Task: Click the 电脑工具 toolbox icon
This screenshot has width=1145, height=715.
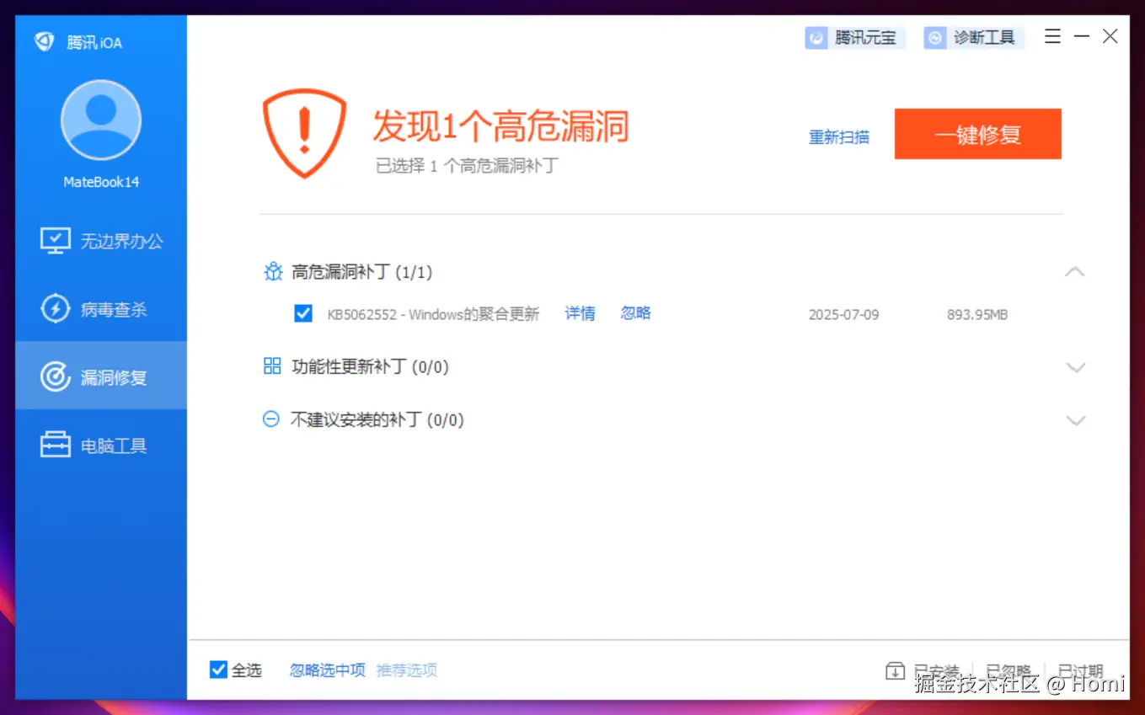Action: (56, 445)
